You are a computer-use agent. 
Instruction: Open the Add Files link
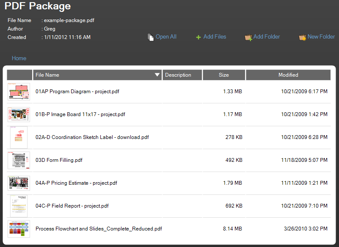coord(215,37)
